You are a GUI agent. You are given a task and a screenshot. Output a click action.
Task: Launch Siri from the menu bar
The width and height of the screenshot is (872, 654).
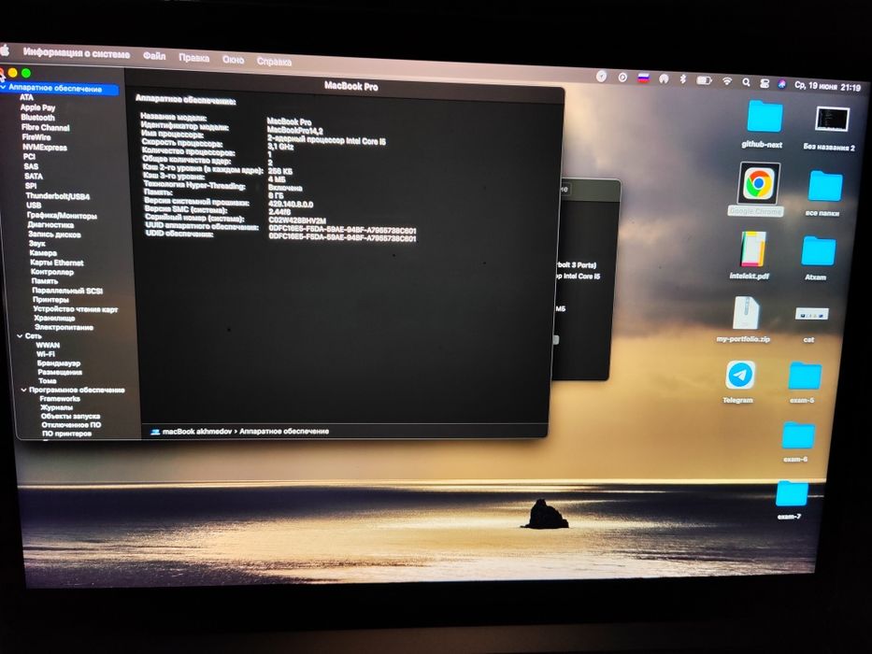(x=782, y=84)
